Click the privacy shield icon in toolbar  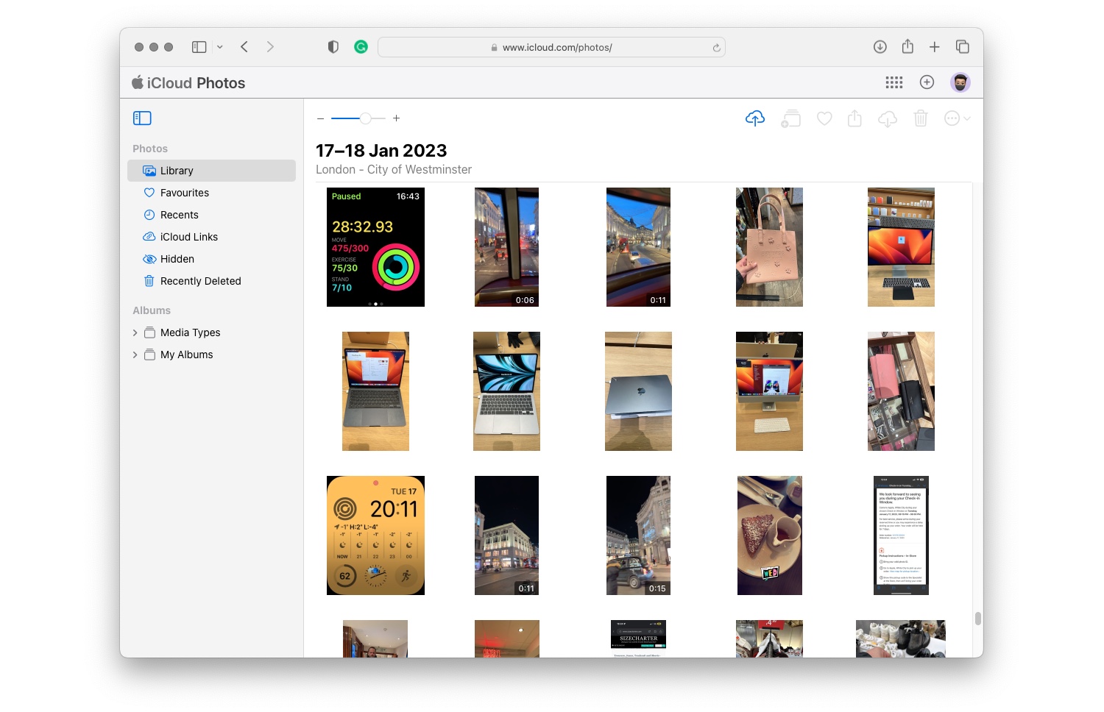pos(333,47)
